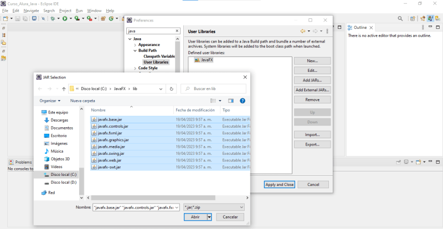Open the address bar history dropdown arrow
This screenshot has width=443, height=229.
[x=161, y=89]
